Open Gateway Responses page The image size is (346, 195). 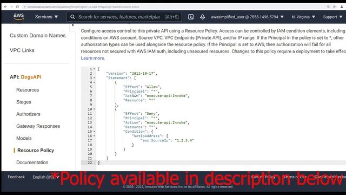pos(38,126)
